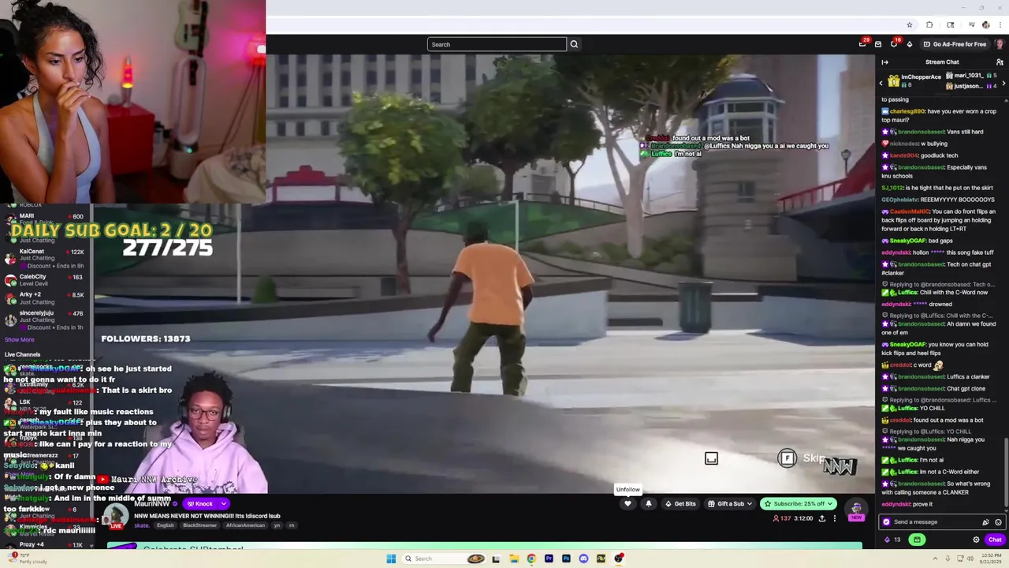Bookmark page with the star icon
Image resolution: width=1009 pixels, height=568 pixels.
pos(910,25)
